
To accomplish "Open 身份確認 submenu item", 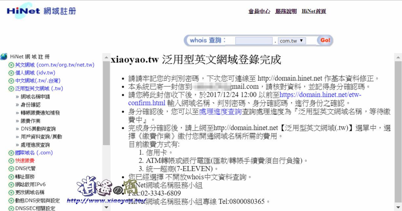I will click(30, 105).
